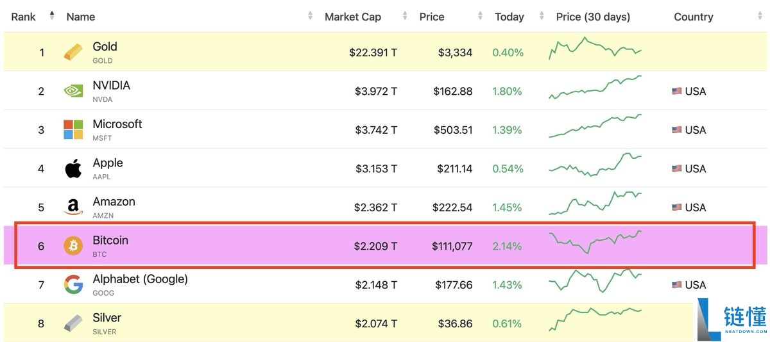Sort by Country column header
770x342 pixels.
pyautogui.click(x=694, y=17)
